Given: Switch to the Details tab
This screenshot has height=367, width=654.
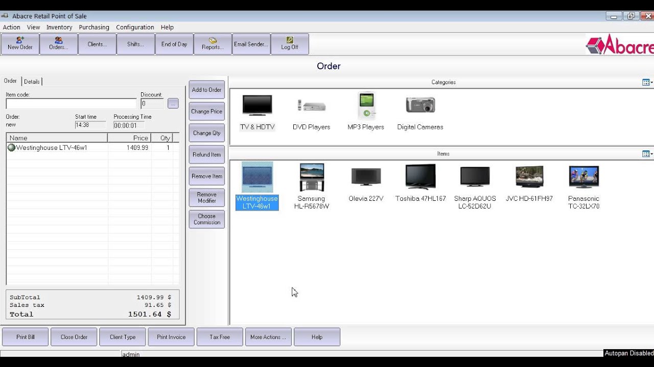Looking at the screenshot, I should pyautogui.click(x=32, y=82).
